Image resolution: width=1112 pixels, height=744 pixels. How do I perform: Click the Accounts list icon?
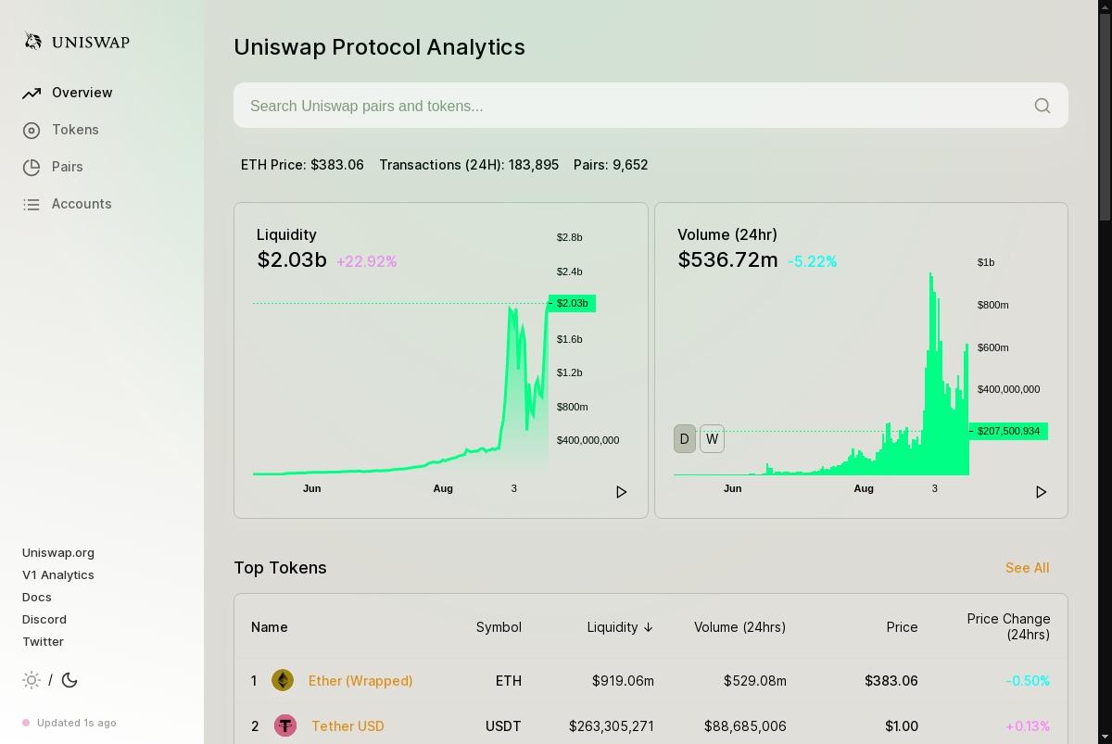(32, 204)
